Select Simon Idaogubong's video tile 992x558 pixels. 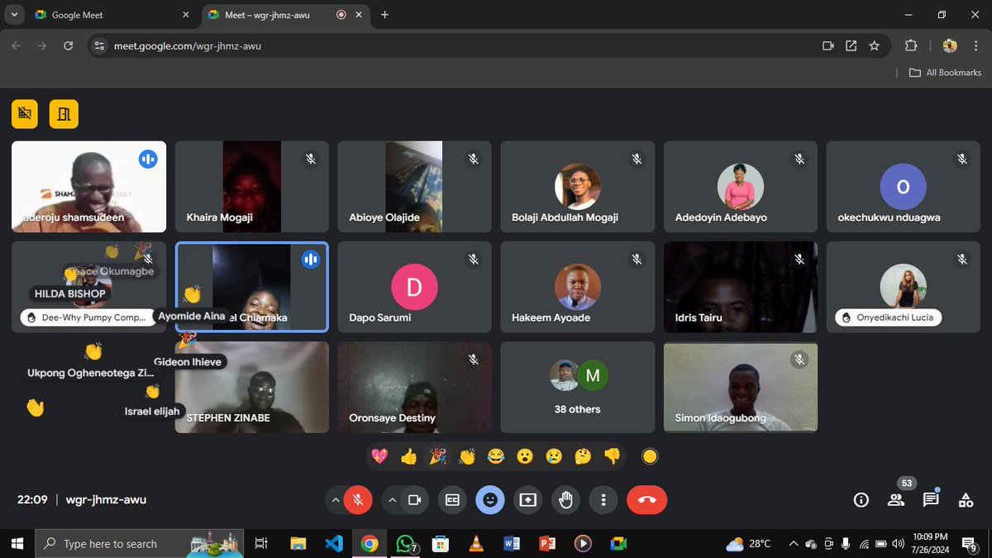click(x=741, y=388)
